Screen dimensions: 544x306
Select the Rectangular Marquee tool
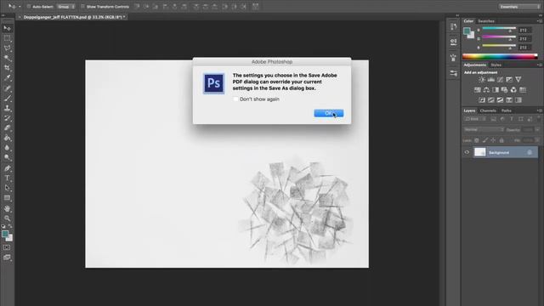pos(8,38)
